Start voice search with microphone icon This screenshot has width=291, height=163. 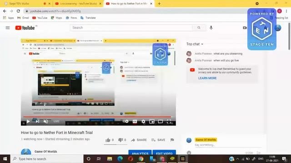(211, 28)
